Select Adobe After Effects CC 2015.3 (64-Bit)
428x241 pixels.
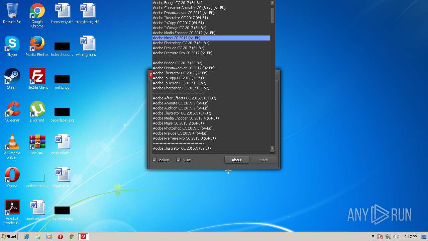tap(211, 98)
